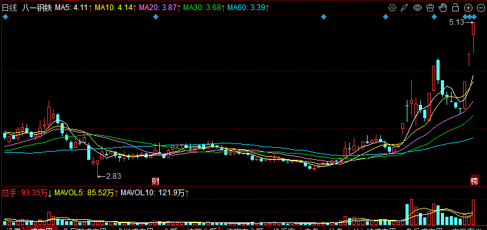Open the 财 financial report marker

point(155,181)
